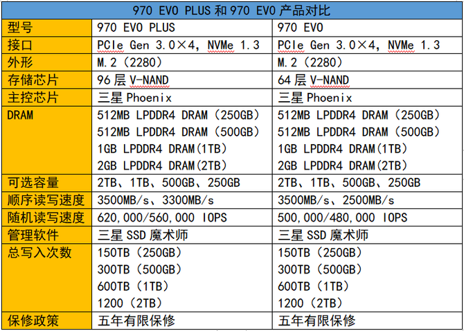Click "600TB (1TB)" in the 970 EVO column

tap(314, 286)
